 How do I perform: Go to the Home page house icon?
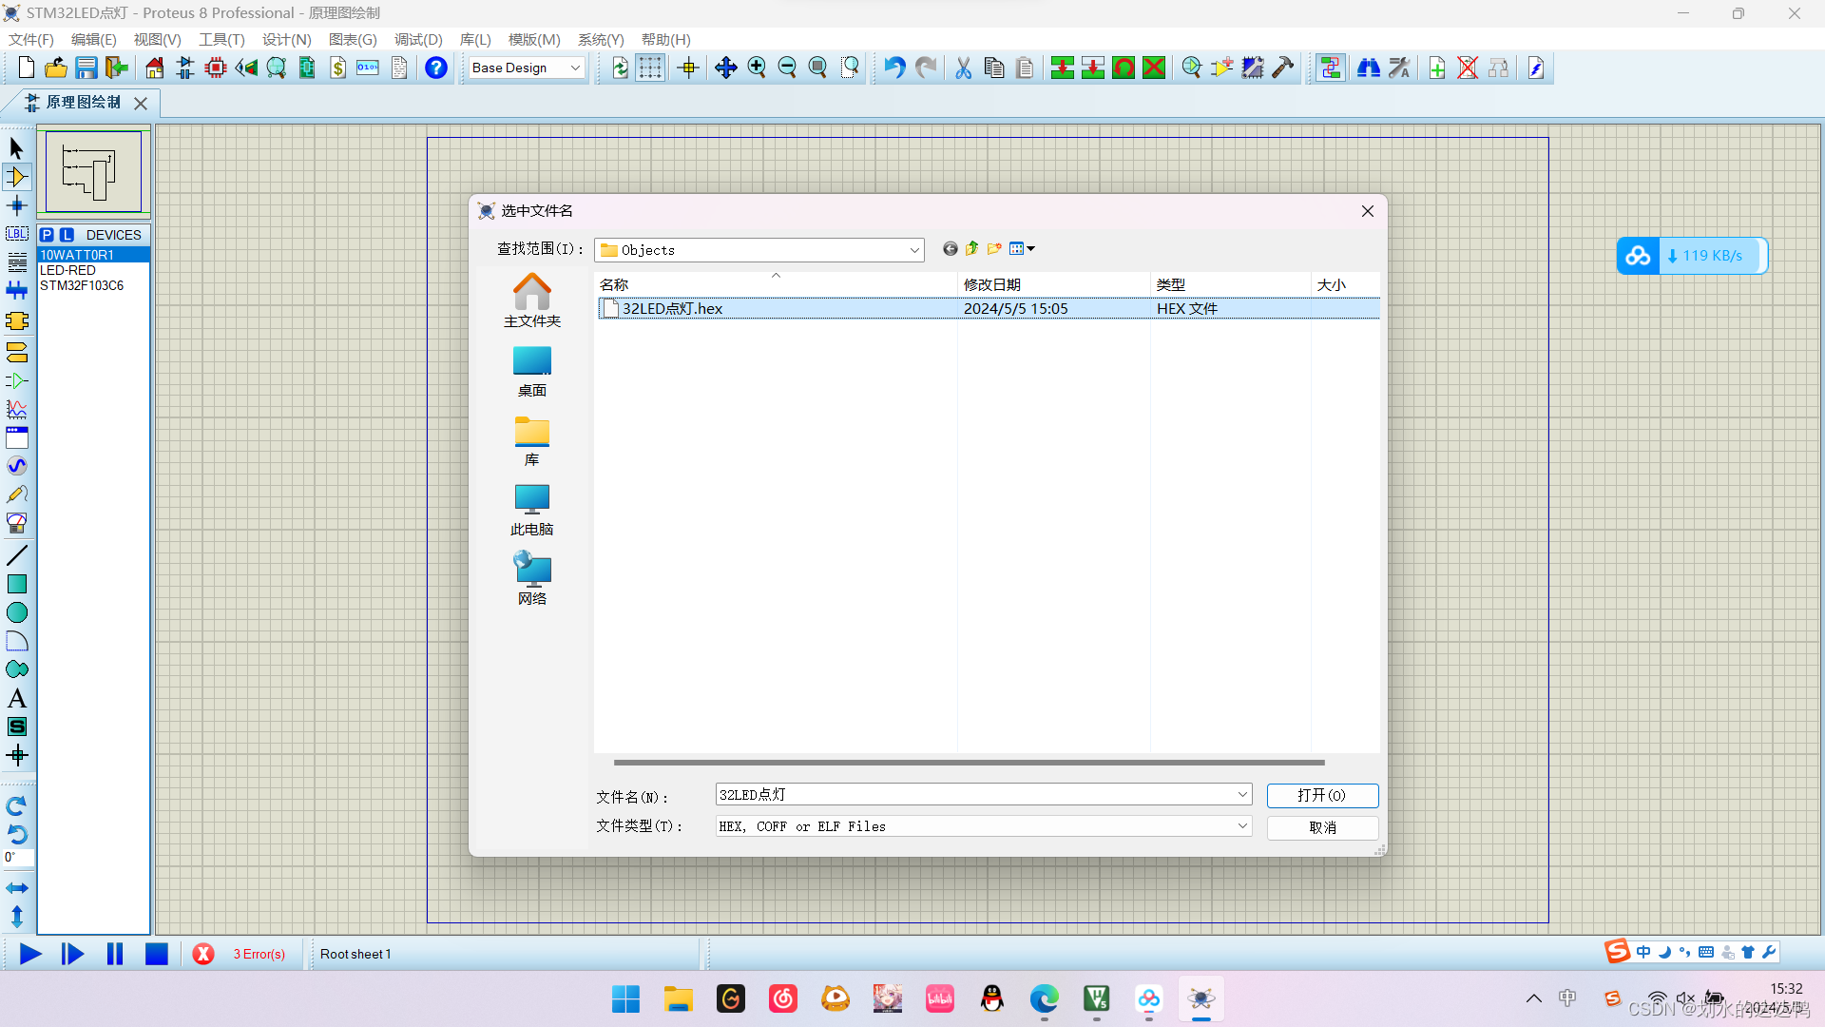click(x=154, y=68)
